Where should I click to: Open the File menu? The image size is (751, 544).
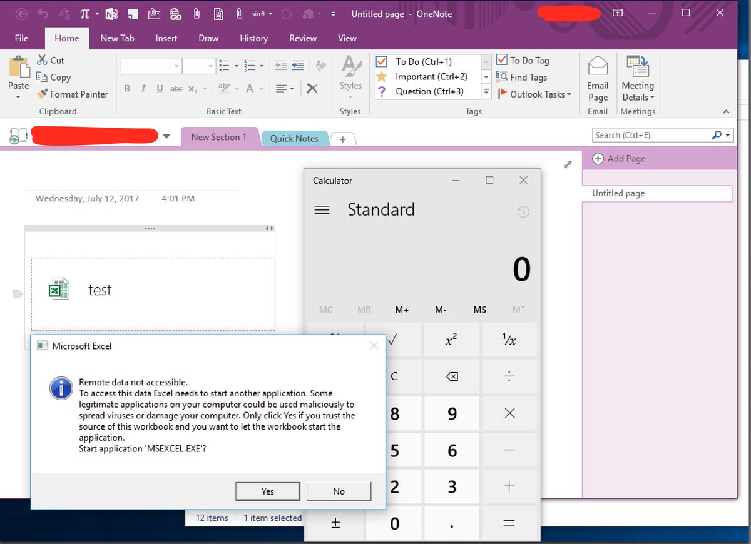pos(21,38)
